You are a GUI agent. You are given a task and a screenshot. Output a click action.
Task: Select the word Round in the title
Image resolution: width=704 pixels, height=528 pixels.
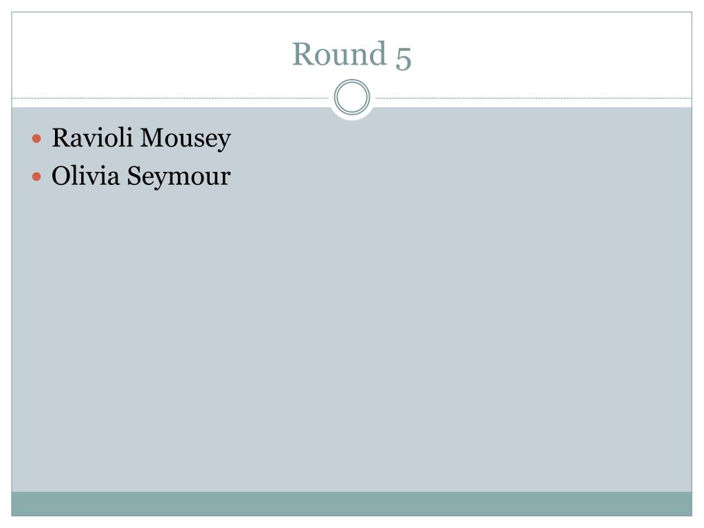pyautogui.click(x=340, y=54)
